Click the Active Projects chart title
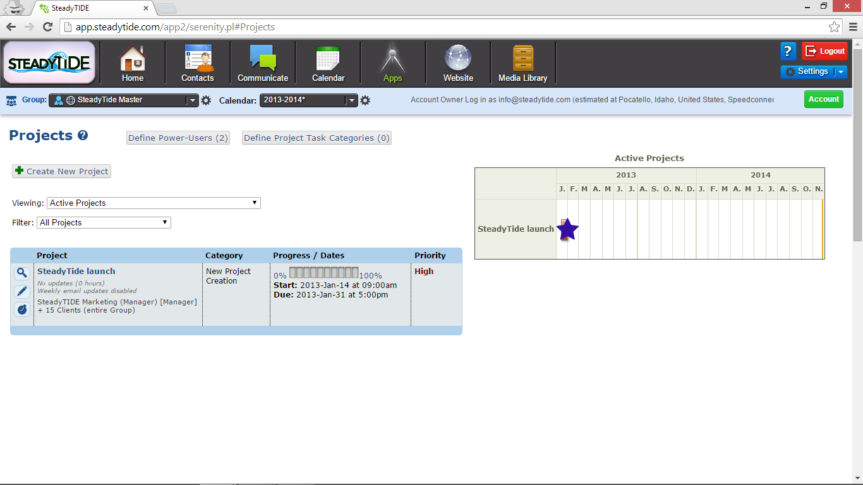 click(649, 159)
